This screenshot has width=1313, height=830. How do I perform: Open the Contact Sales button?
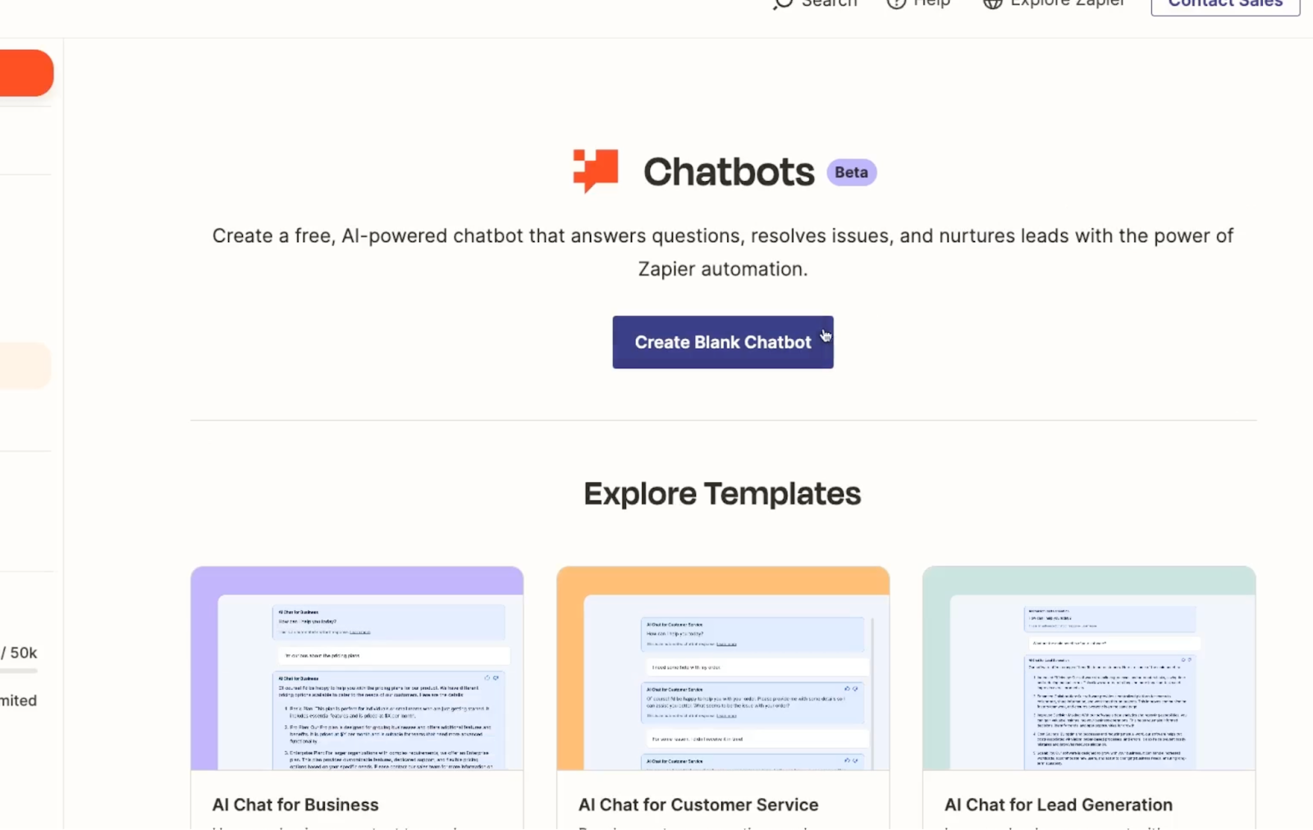point(1225,6)
